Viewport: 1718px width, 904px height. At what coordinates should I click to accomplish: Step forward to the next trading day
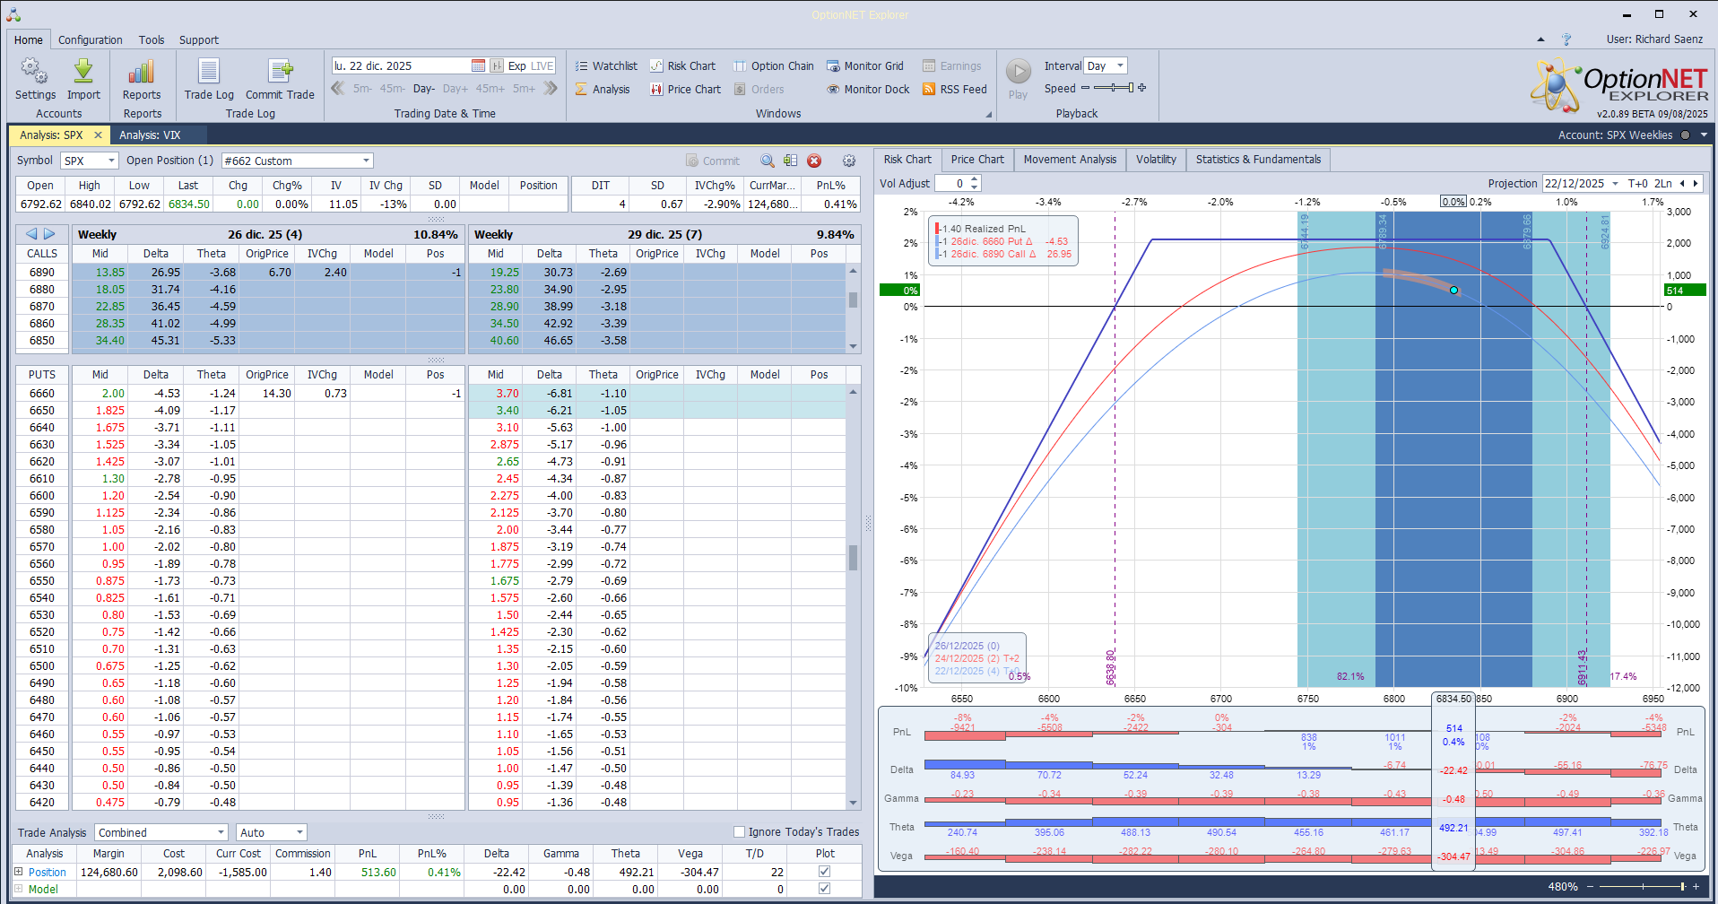pos(456,89)
